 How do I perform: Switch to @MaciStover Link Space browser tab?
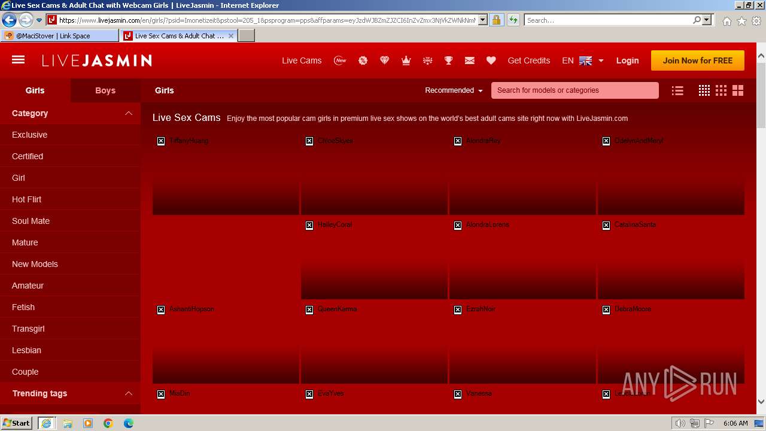tap(60, 35)
